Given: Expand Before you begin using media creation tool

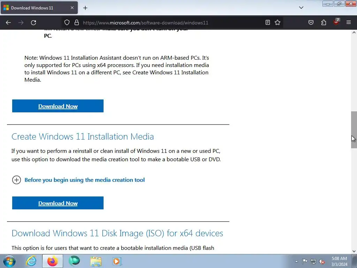Looking at the screenshot, I should (x=16, y=180).
